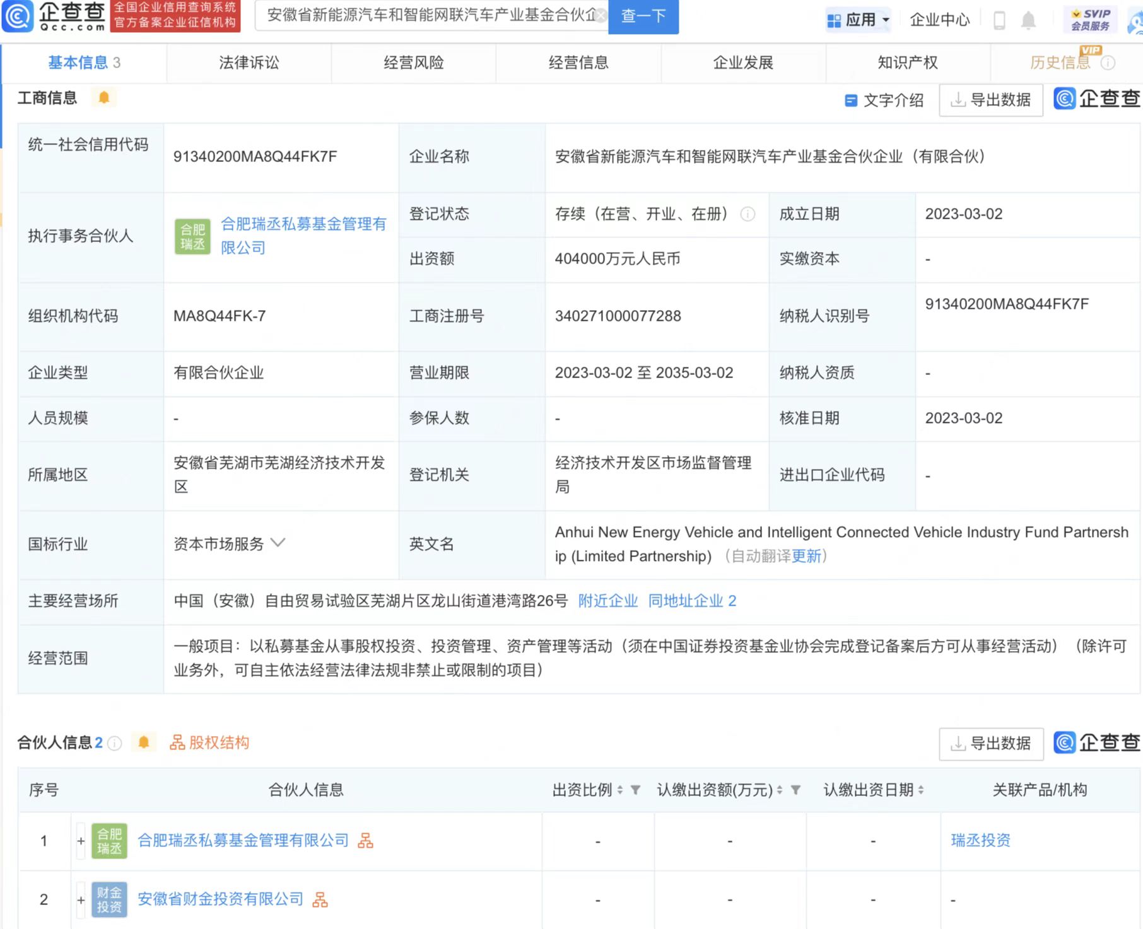The height and width of the screenshot is (929, 1143).
Task: Open the notification bell icon in header
Action: [1028, 20]
